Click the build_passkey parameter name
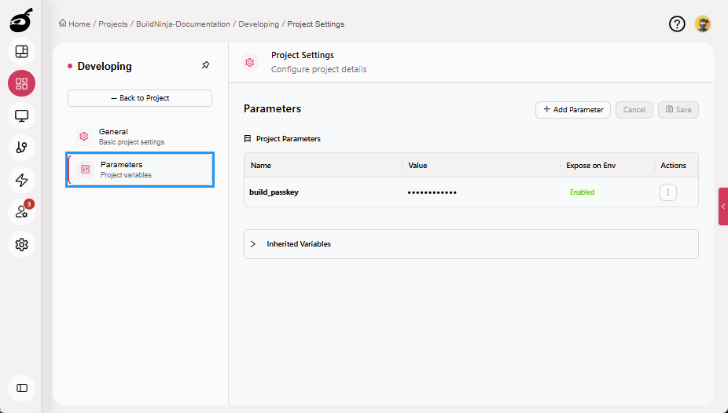The width and height of the screenshot is (728, 413). pos(274,192)
